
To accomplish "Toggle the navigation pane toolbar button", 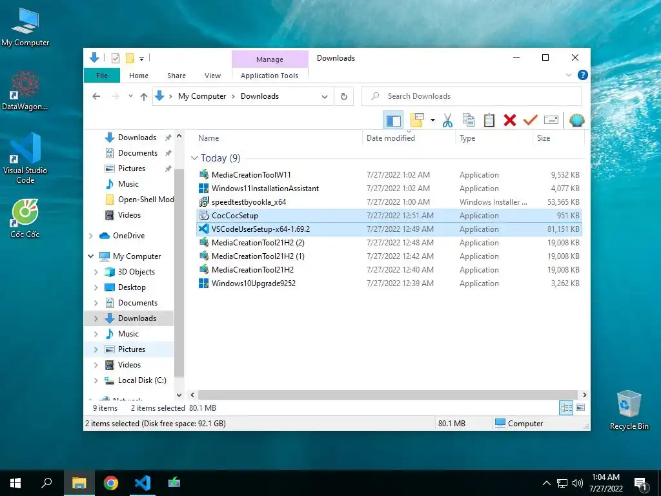I will pos(393,121).
